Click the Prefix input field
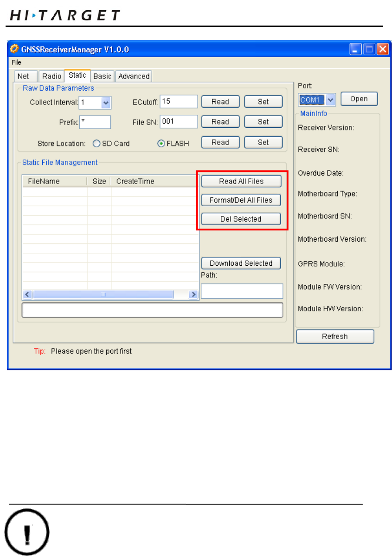The height and width of the screenshot is (558, 392). [x=95, y=122]
